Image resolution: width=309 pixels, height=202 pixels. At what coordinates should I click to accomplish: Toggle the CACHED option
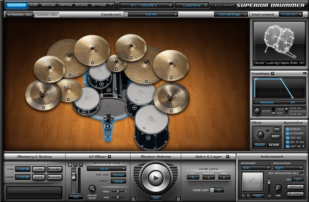pyautogui.click(x=54, y=177)
